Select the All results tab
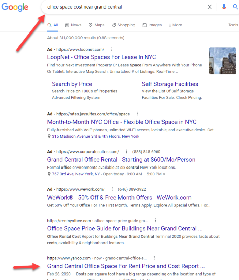239x280 pixels. [x=53, y=25]
